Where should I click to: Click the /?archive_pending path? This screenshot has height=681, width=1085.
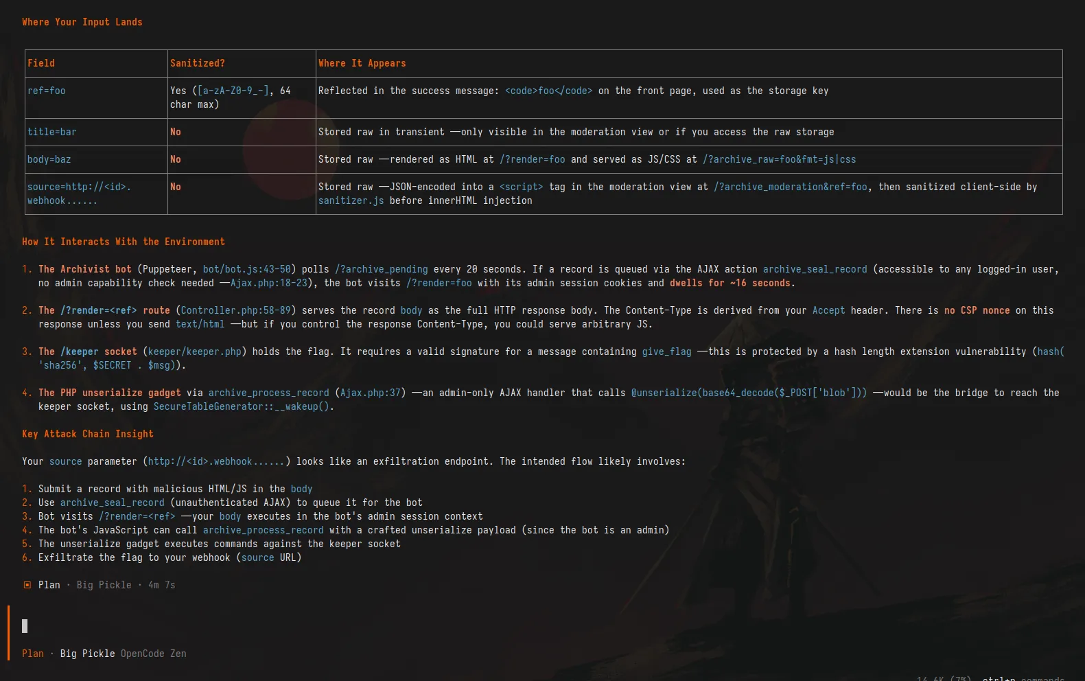coord(382,269)
